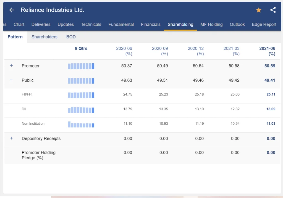Open the BOD sub-tab
Screen dimensions: 283x198
(x=71, y=37)
